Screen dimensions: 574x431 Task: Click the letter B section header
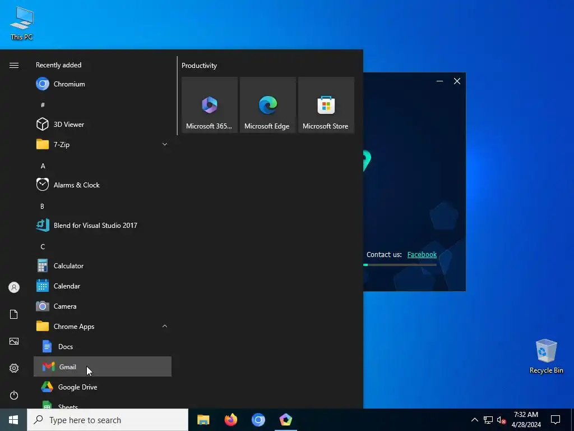42,206
